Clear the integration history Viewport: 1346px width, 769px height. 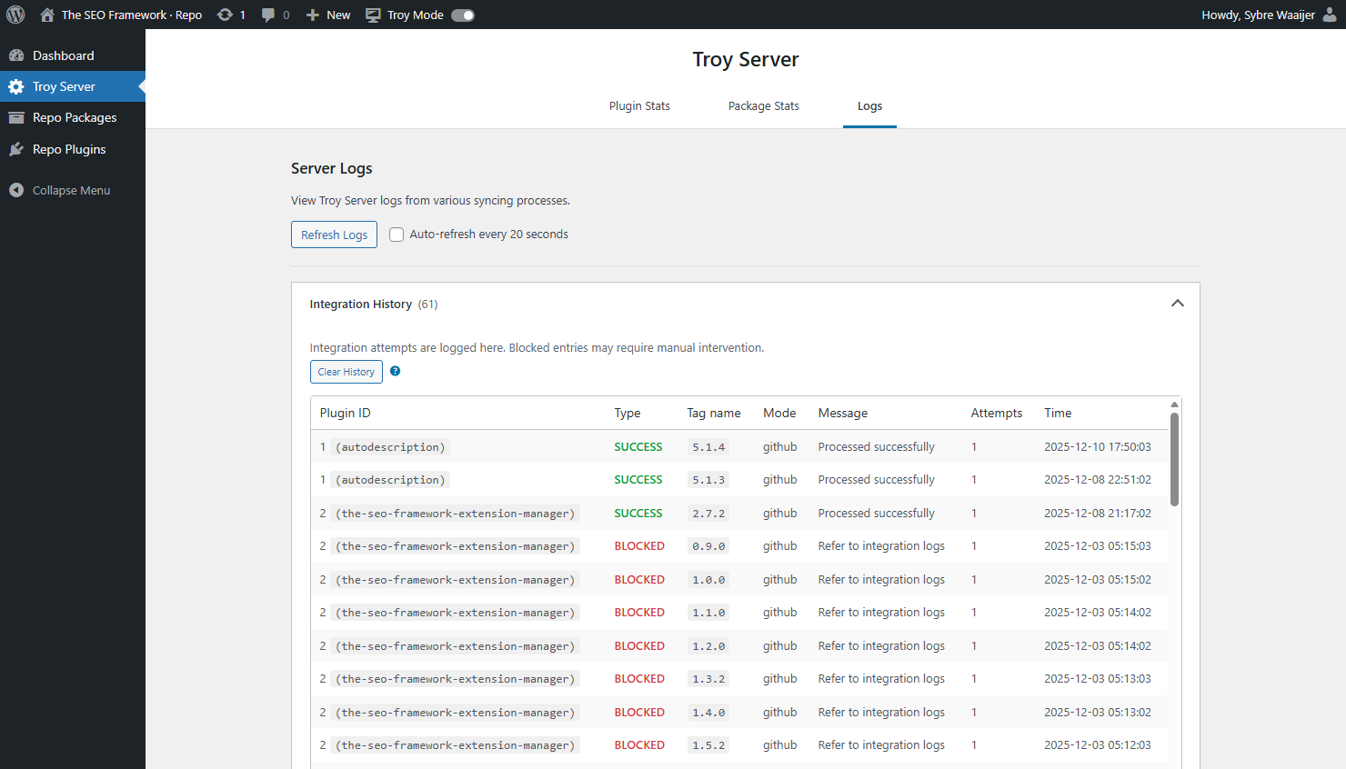(346, 371)
